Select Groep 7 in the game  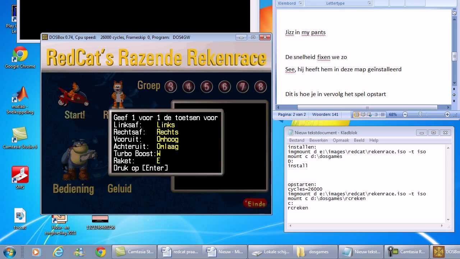(x=243, y=87)
